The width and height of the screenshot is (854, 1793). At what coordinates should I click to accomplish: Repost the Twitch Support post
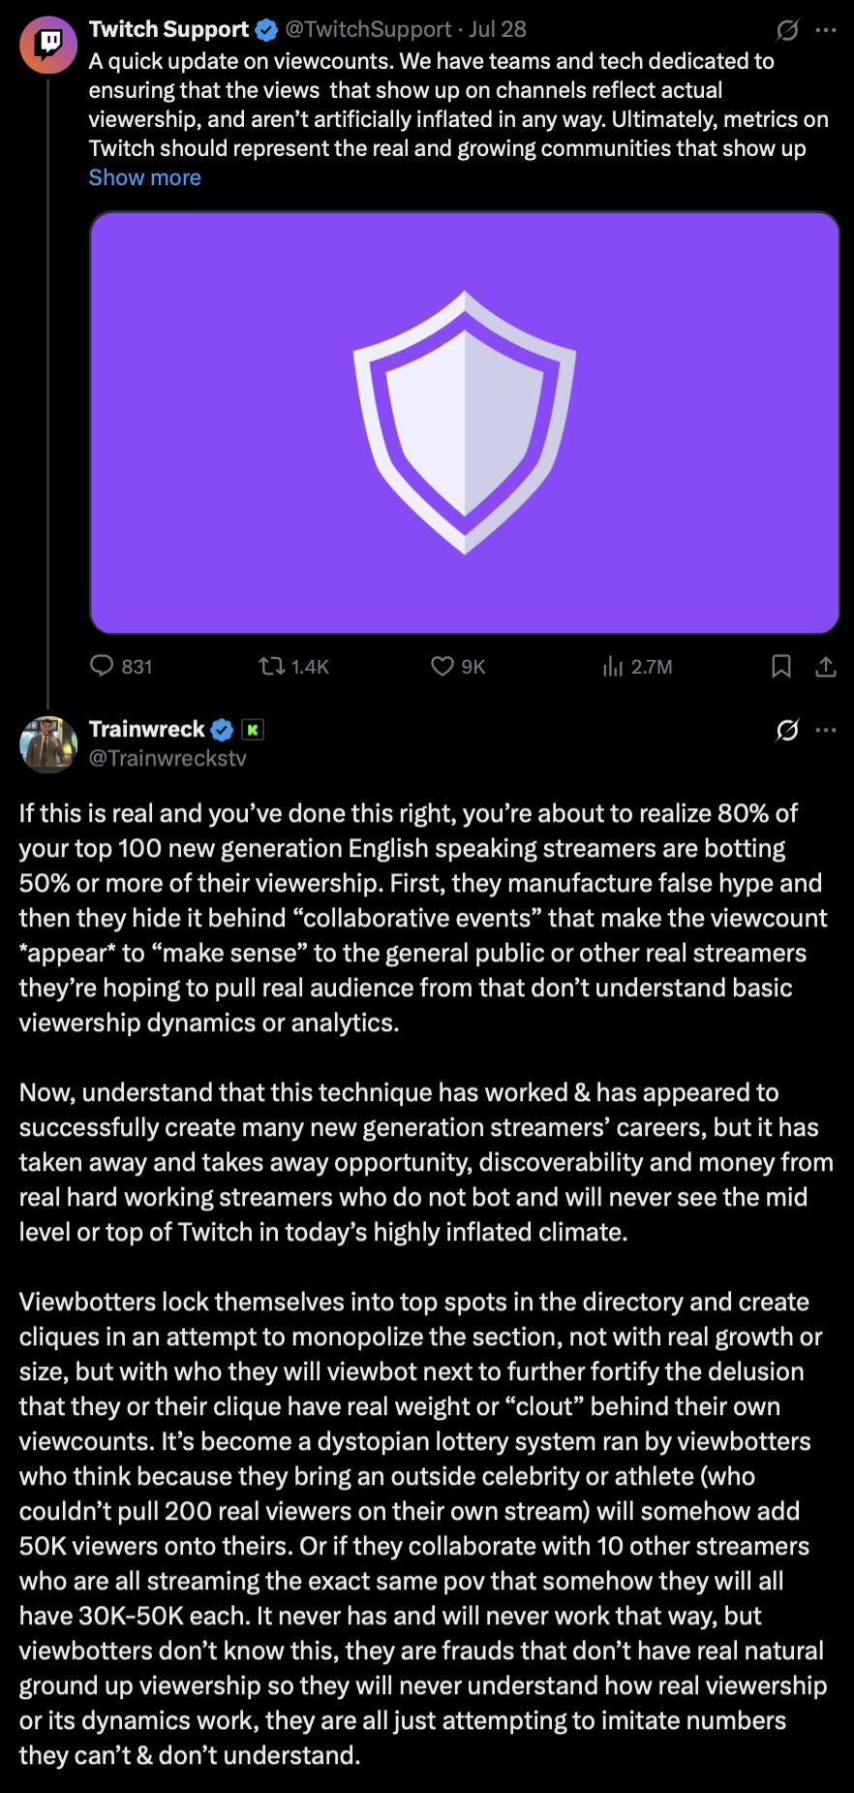pyautogui.click(x=272, y=666)
